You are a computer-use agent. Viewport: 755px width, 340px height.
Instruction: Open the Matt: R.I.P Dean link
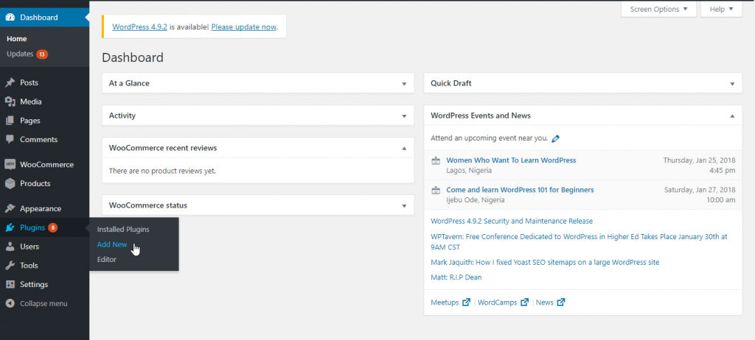(456, 277)
